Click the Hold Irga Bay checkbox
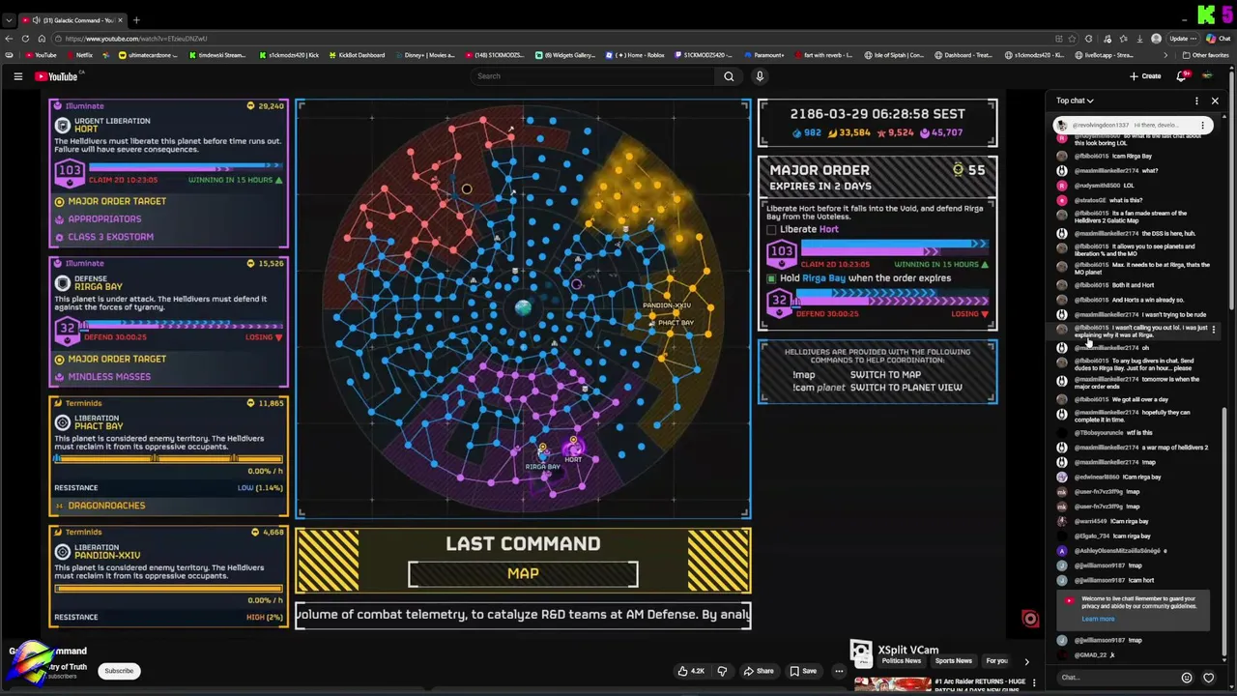The height and width of the screenshot is (696, 1237). pos(771,278)
